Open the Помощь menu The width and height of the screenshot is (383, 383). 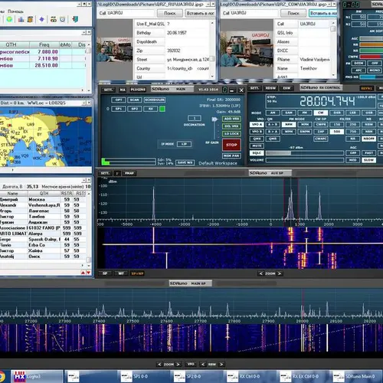[15, 11]
